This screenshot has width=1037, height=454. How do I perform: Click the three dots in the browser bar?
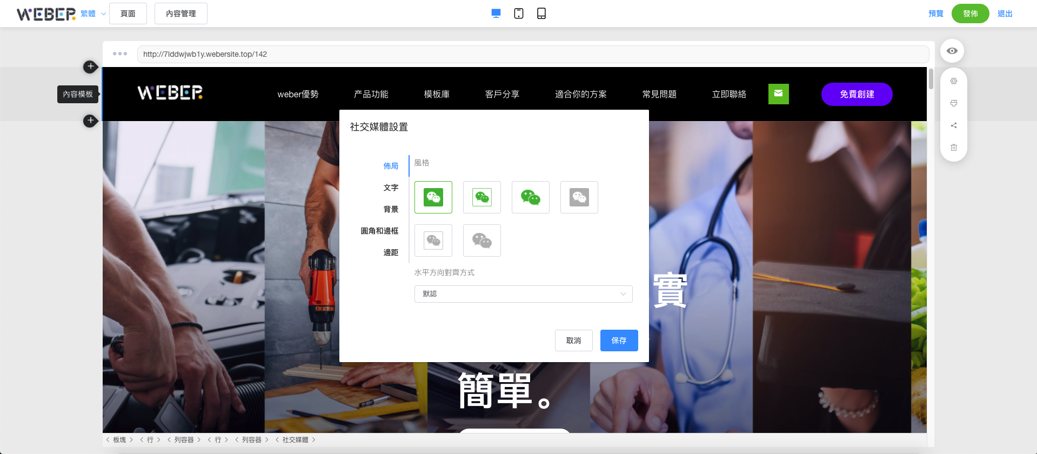click(x=120, y=54)
